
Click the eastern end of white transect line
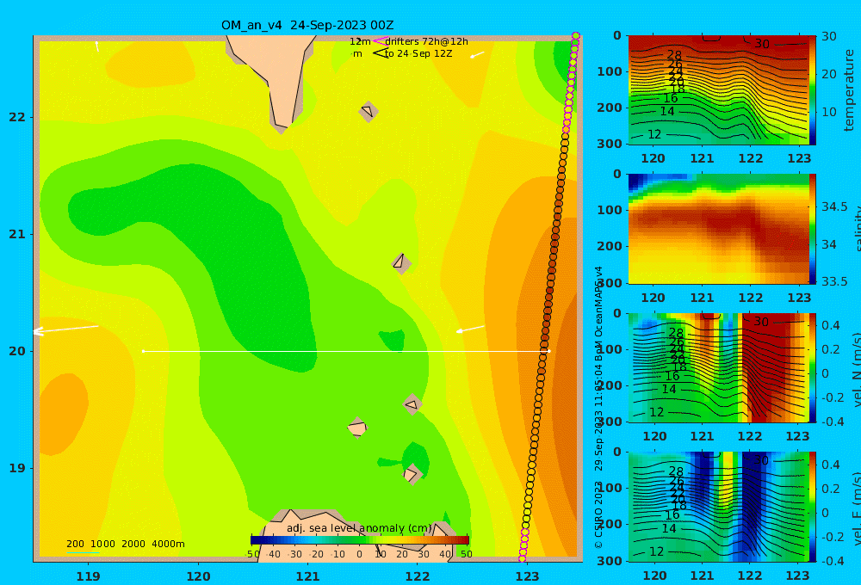pyautogui.click(x=548, y=351)
